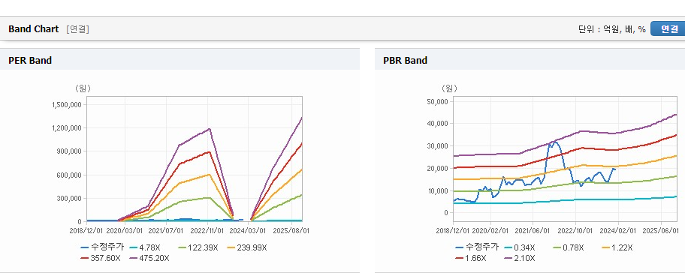Click the 50,000 y-axis label
The image size is (685, 273).
click(x=438, y=101)
